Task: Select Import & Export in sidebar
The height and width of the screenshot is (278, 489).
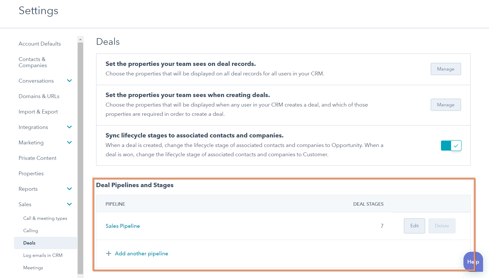Action: [38, 112]
